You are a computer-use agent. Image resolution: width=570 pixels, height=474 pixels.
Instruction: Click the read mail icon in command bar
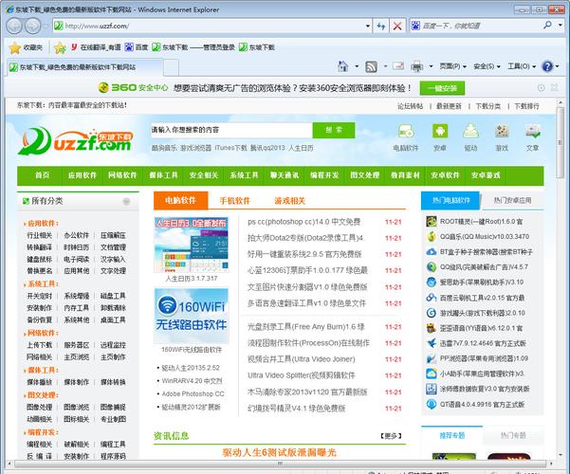[x=398, y=66]
